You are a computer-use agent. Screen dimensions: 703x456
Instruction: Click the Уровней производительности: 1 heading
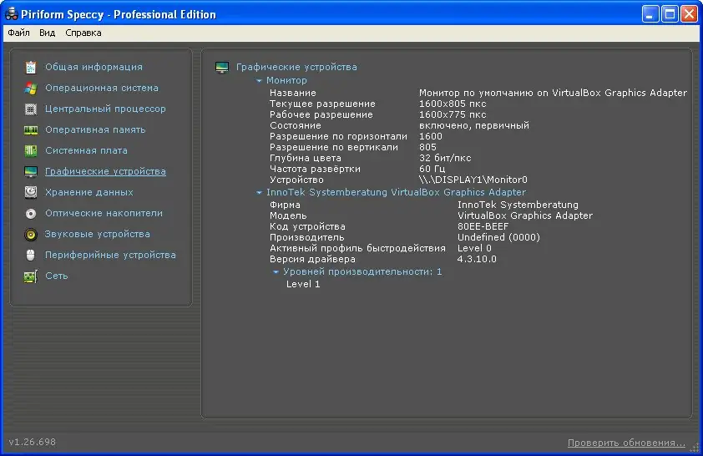[362, 271]
